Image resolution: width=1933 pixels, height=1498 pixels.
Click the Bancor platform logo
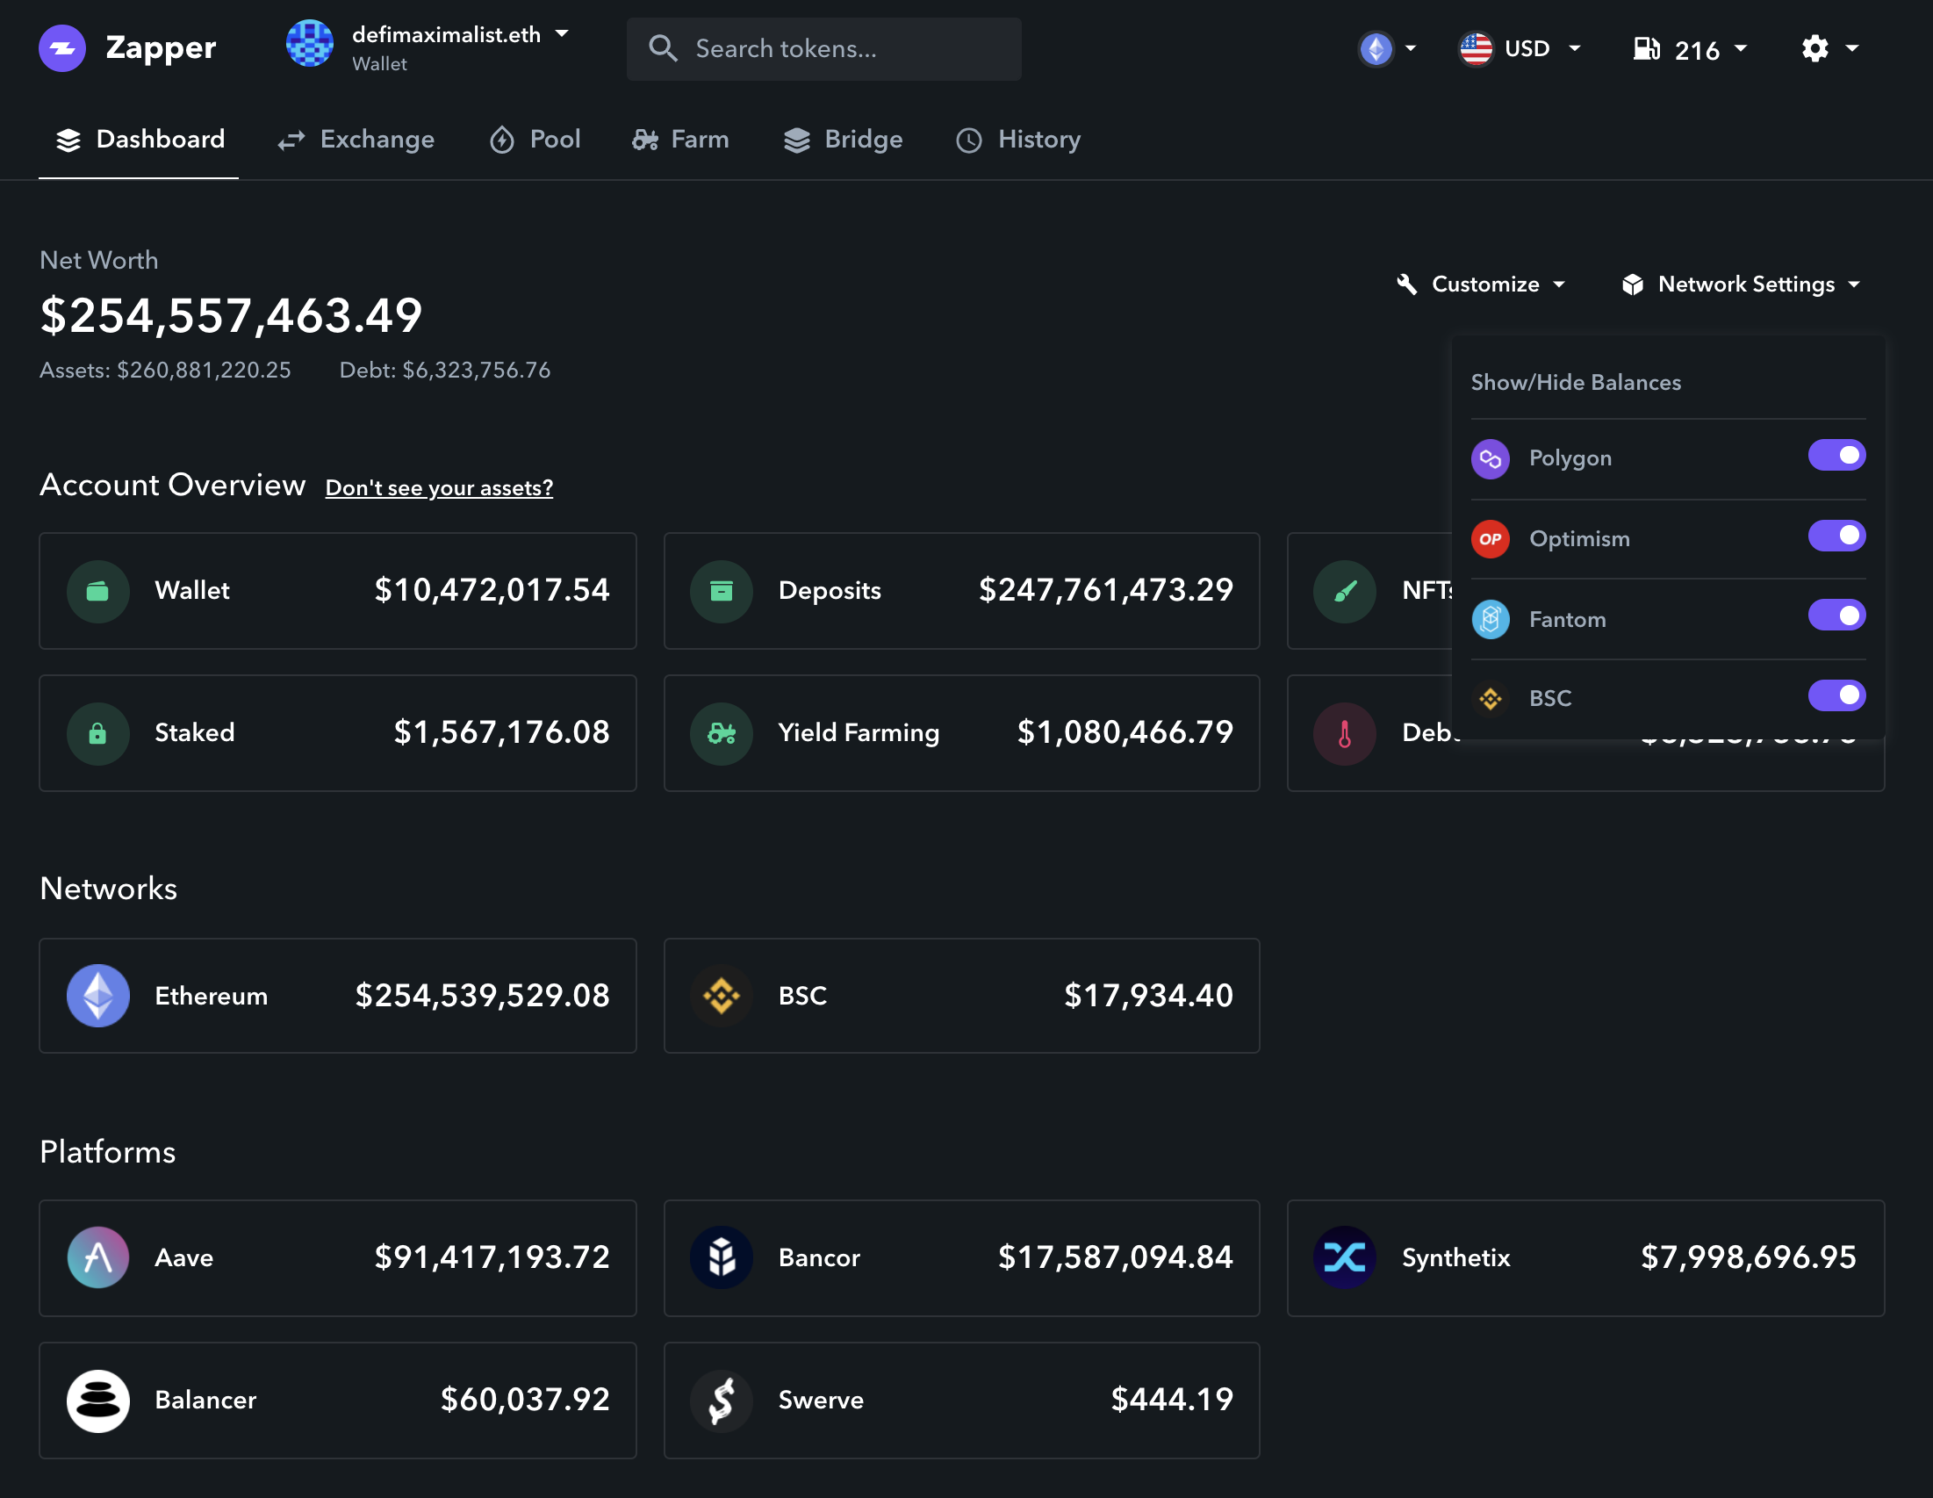[x=722, y=1258]
